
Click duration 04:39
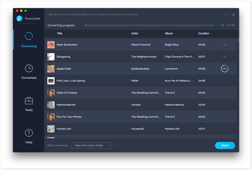tap(202, 81)
